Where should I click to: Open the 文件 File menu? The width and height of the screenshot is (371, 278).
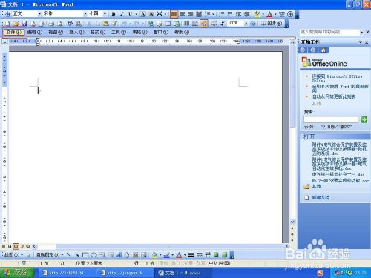pos(14,32)
